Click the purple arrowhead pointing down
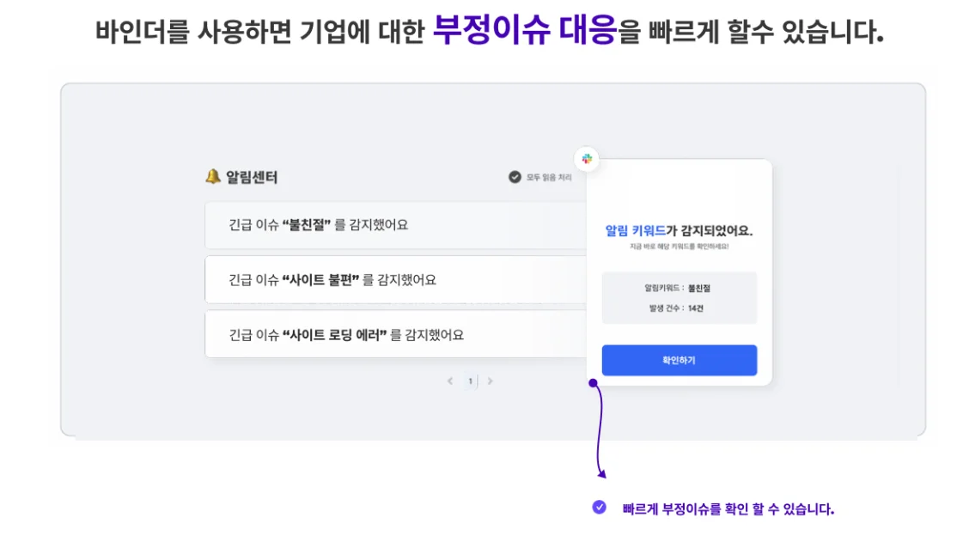The image size is (969, 536). point(601,472)
